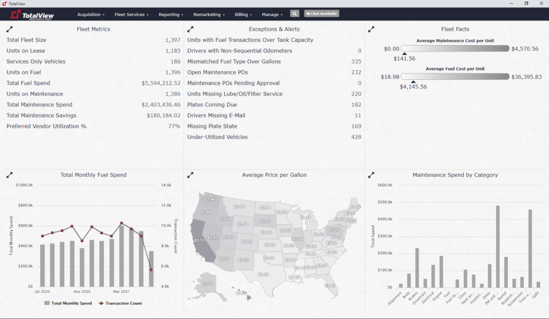Expand Maintenance Spend by Category chart
Image resolution: width=549 pixels, height=319 pixels.
click(371, 175)
